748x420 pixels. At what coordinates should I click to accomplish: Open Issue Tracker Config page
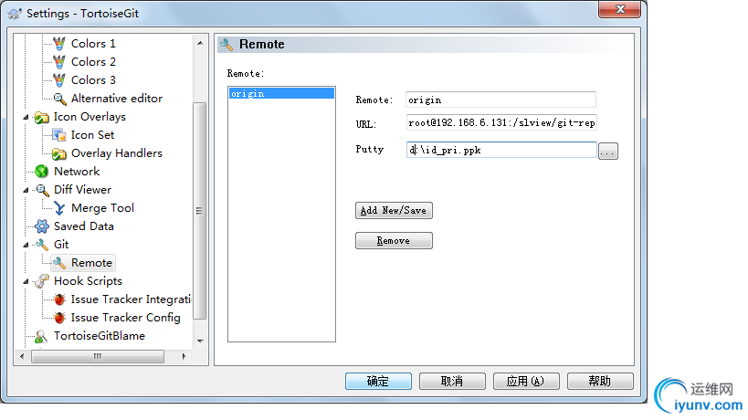[x=125, y=318]
